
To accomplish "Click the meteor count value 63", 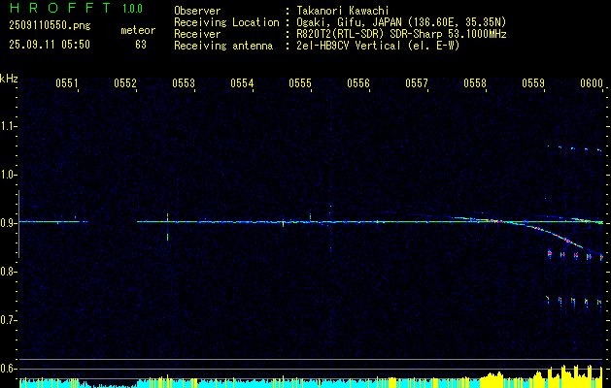I will [141, 45].
